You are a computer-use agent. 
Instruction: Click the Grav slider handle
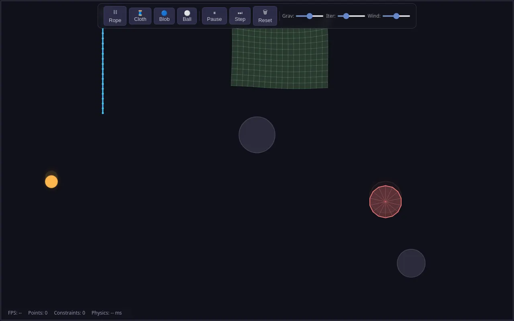(310, 16)
